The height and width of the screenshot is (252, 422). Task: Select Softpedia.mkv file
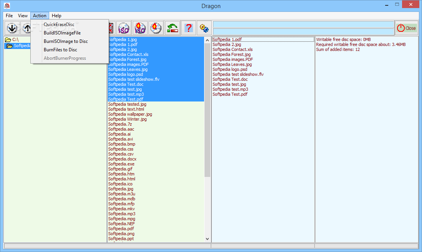pyautogui.click(x=122, y=209)
